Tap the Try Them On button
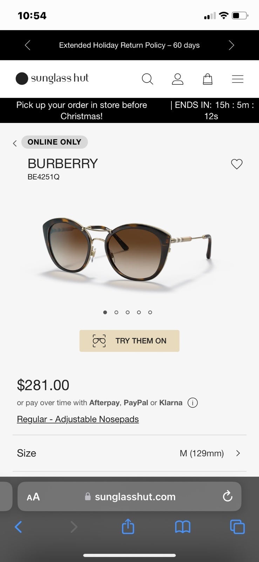259x562 pixels. click(x=129, y=341)
